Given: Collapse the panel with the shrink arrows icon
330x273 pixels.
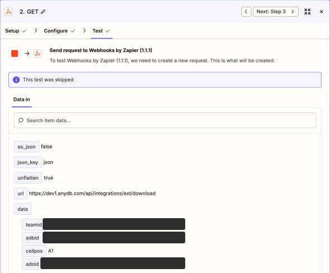Looking at the screenshot, I should (308, 12).
